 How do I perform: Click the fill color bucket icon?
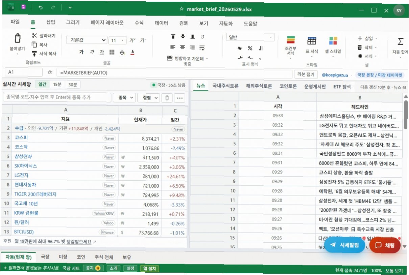coord(122,52)
